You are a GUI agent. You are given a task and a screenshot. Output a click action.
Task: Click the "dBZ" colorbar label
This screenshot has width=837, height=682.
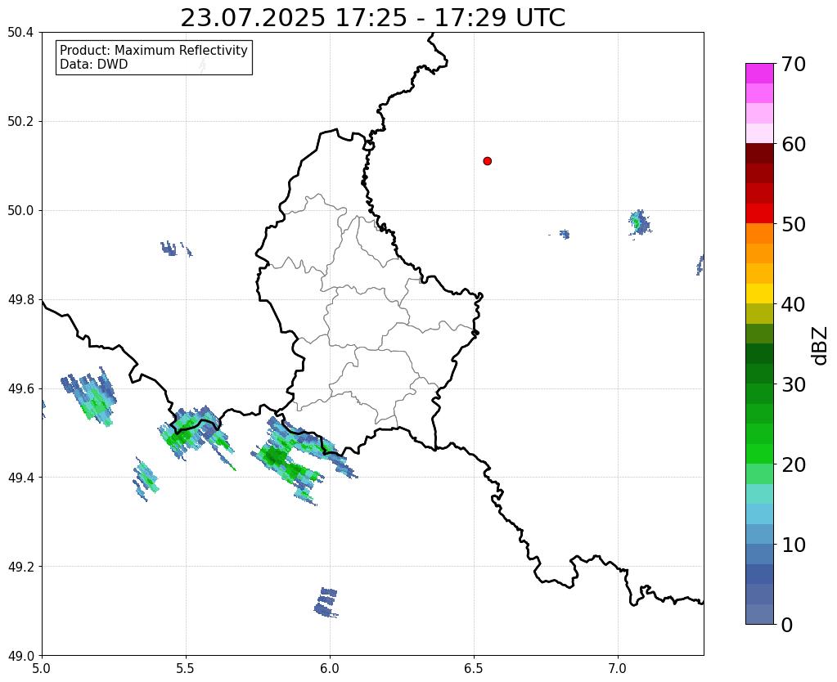tap(821, 346)
